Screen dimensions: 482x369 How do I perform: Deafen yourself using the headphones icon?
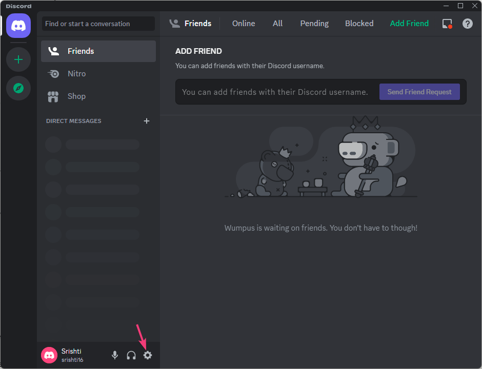click(x=131, y=355)
